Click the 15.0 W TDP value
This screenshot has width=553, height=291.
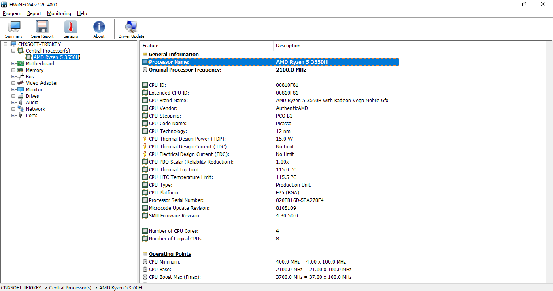[x=284, y=139]
